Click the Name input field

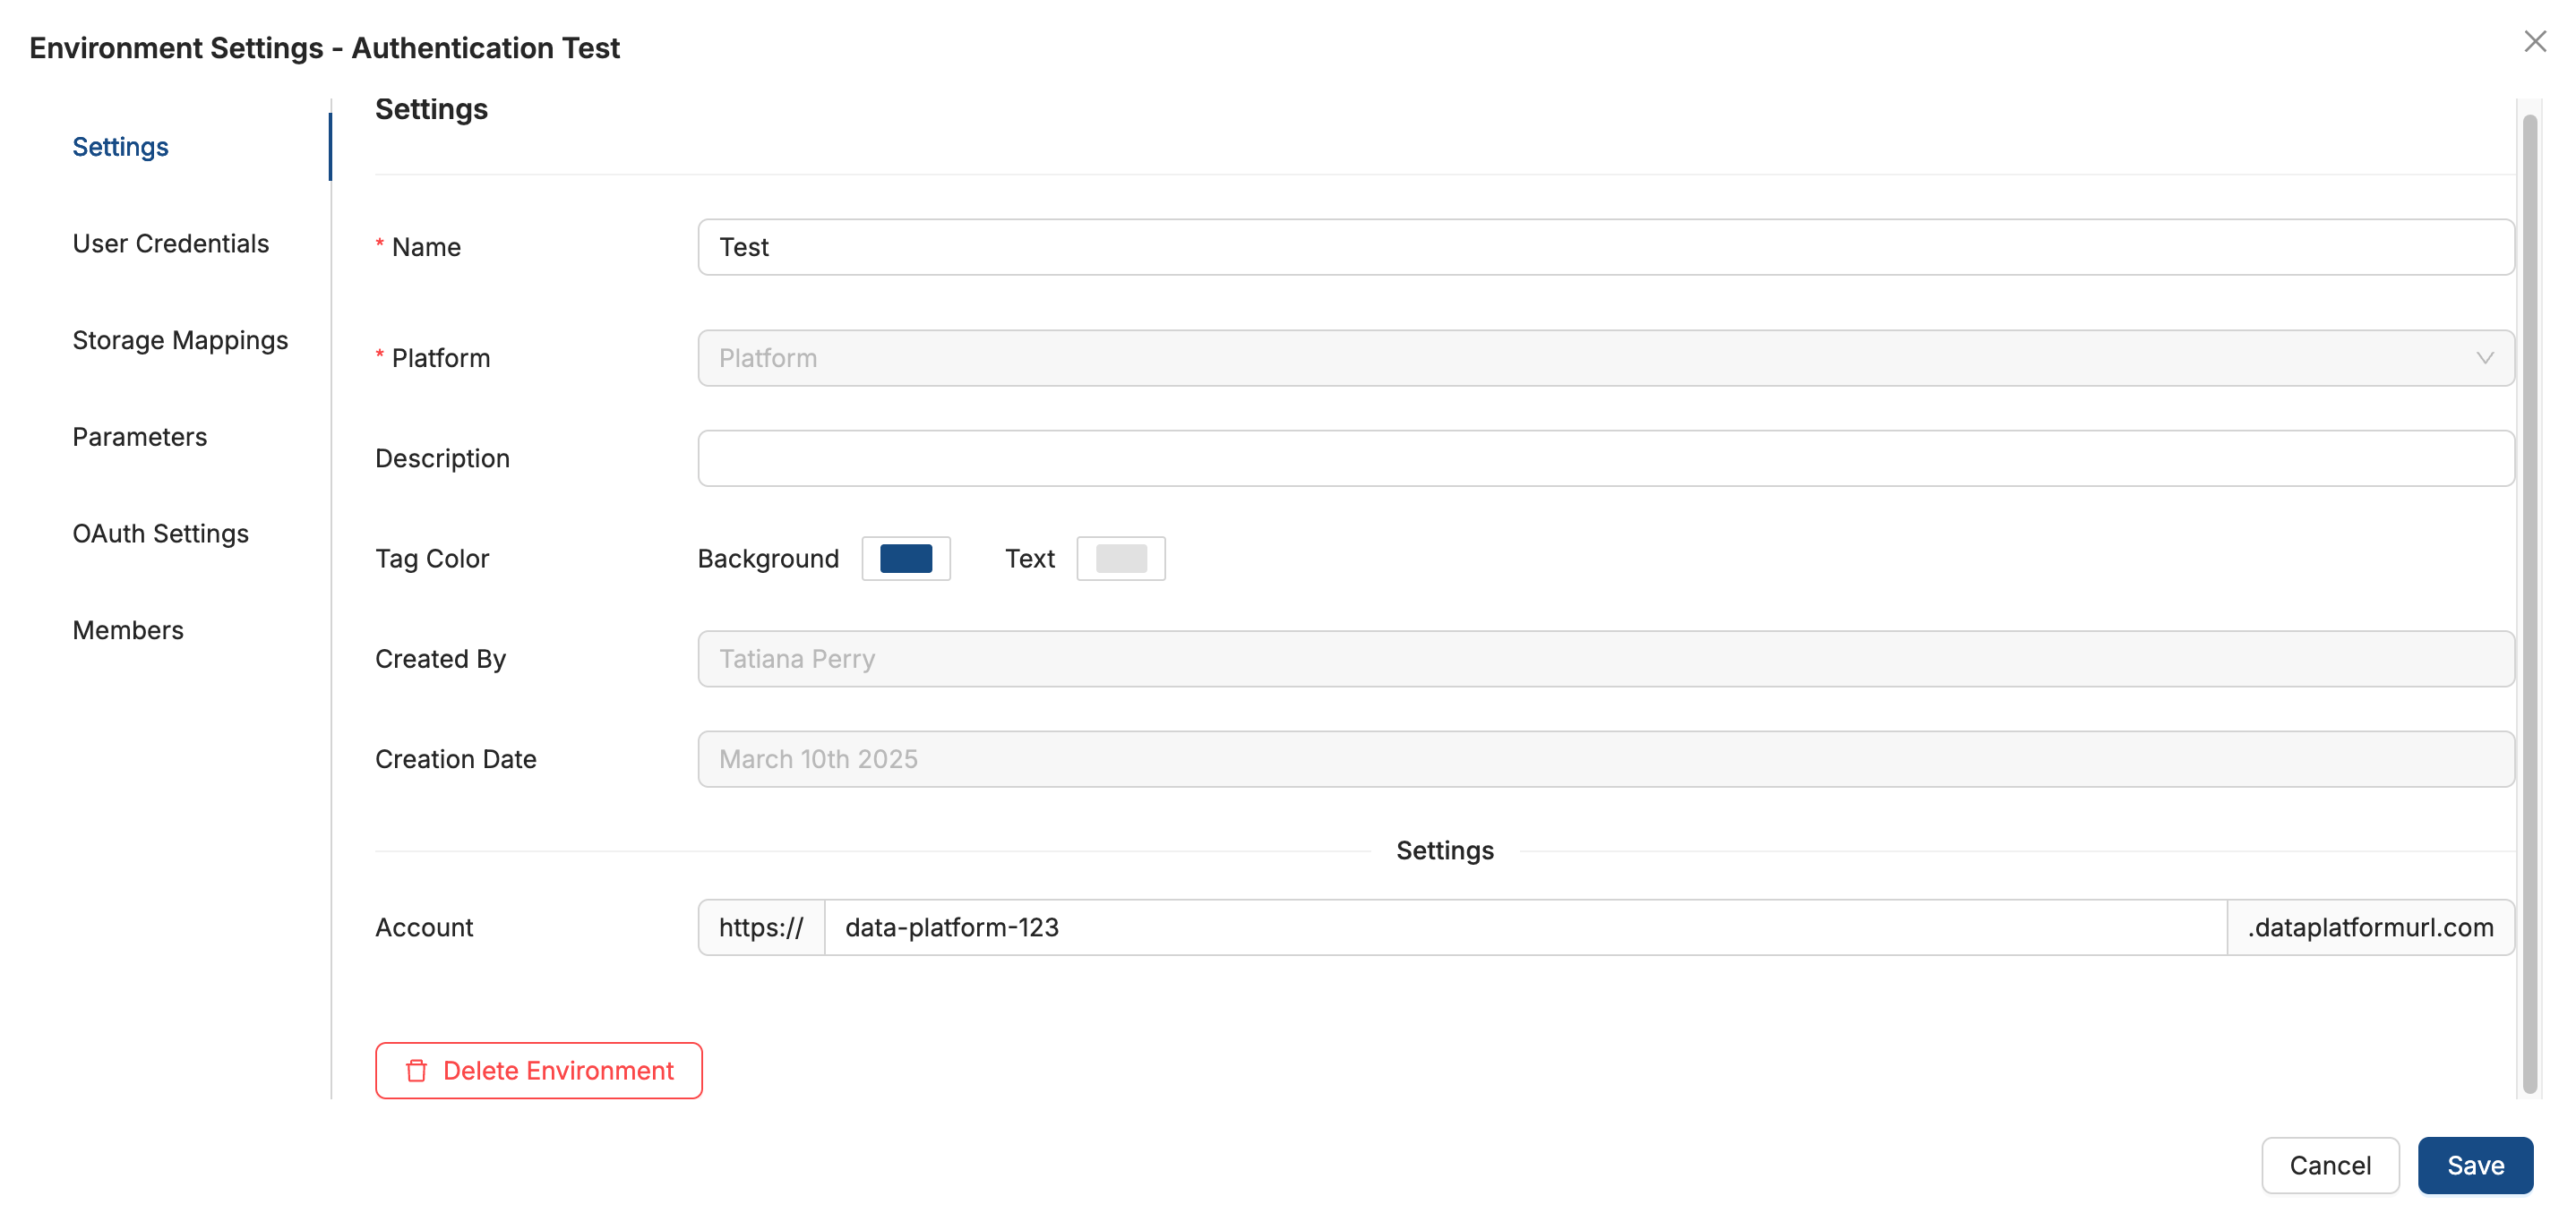tap(1604, 248)
